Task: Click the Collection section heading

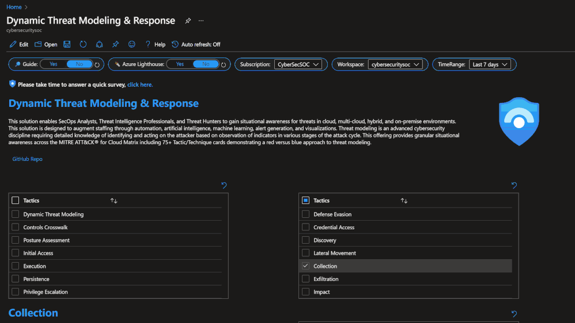Action: pos(33,313)
